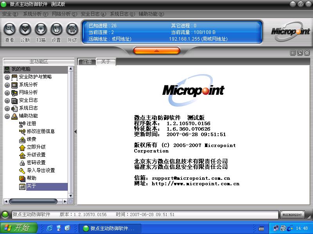The height and width of the screenshot is (234, 313).
Task: Click the show desktop quick launch icon
Action: pyautogui.click(x=59, y=228)
